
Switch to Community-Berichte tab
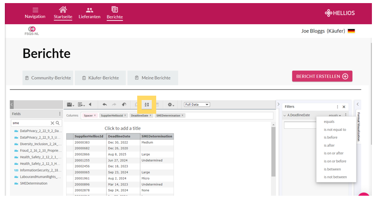tap(48, 78)
